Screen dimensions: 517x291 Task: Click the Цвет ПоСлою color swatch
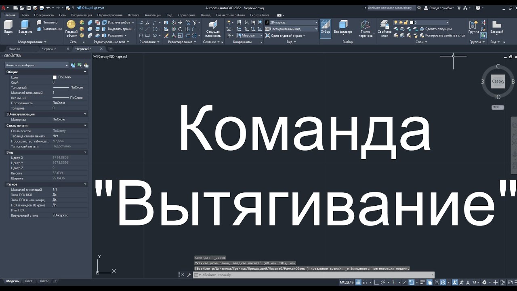55,77
